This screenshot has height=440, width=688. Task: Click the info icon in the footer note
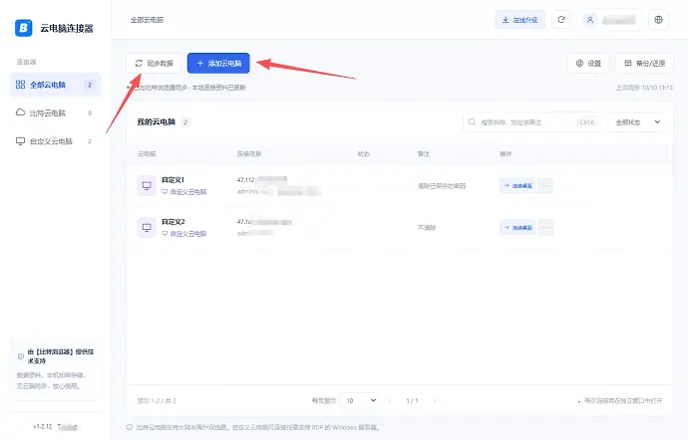tap(130, 427)
